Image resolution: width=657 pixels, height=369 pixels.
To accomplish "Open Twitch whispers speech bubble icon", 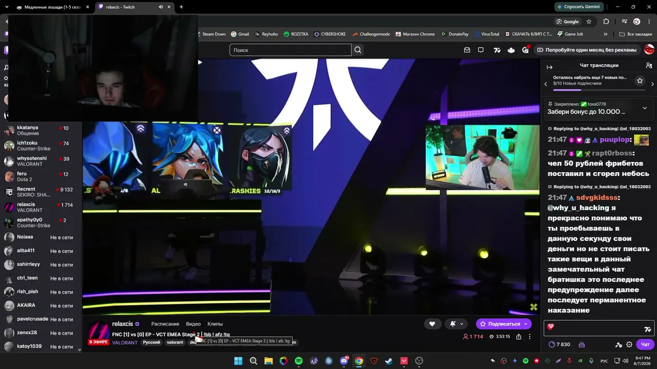I will click(481, 50).
